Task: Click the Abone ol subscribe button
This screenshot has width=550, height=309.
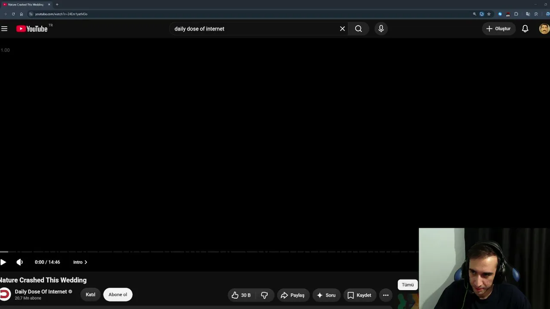Action: pyautogui.click(x=118, y=295)
